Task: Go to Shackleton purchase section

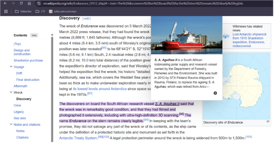Action: 28,60
